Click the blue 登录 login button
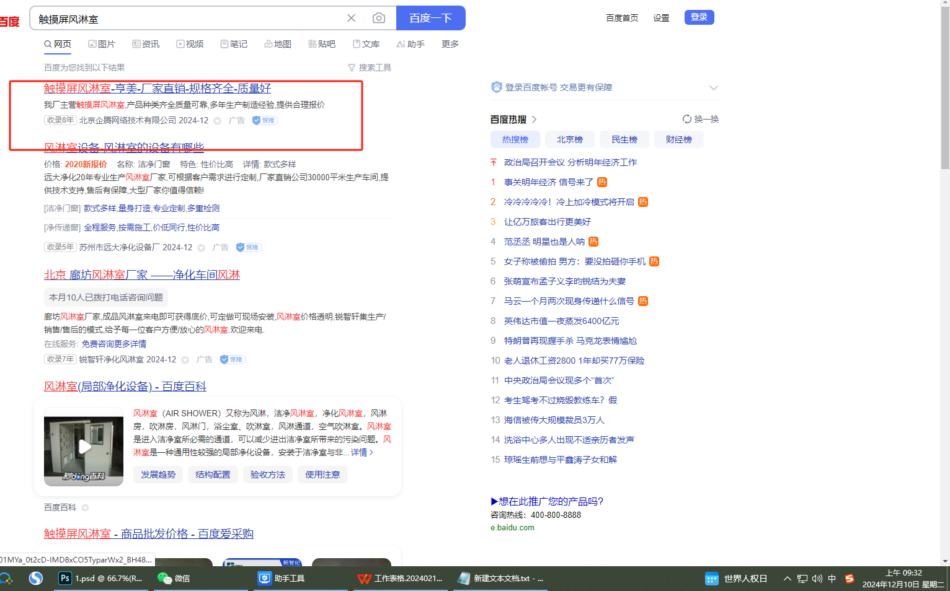This screenshot has height=591, width=950. [699, 17]
